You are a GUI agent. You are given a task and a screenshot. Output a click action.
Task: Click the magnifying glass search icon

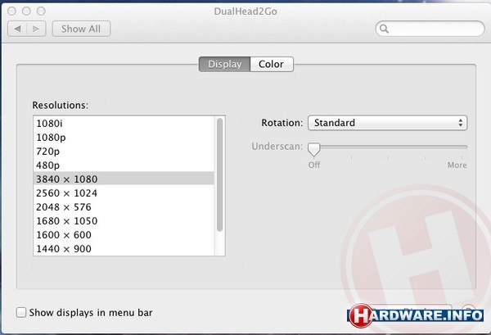pos(384,29)
